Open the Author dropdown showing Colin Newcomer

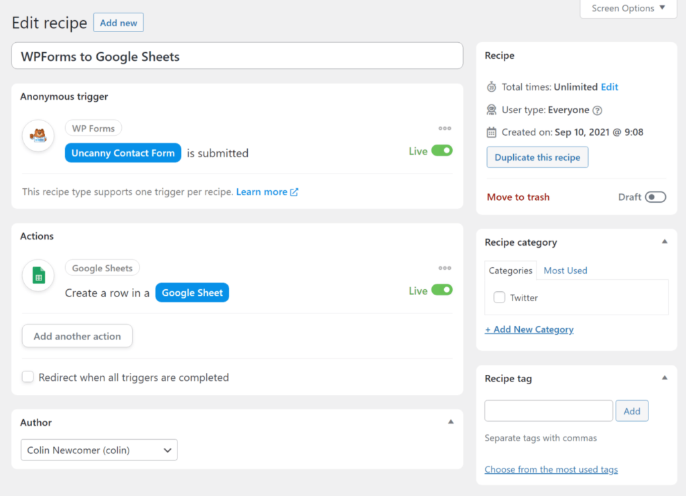click(99, 450)
